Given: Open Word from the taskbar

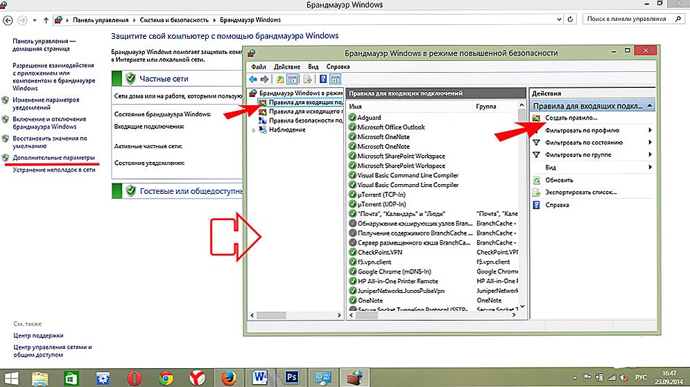Looking at the screenshot, I should (261, 378).
